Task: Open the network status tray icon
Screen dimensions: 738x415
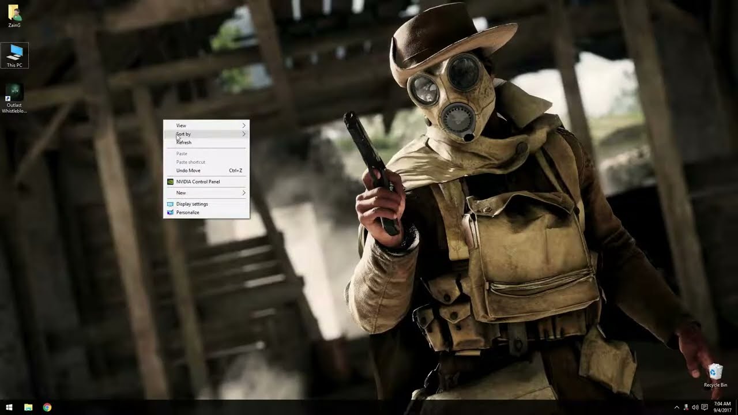Action: [x=686, y=407]
